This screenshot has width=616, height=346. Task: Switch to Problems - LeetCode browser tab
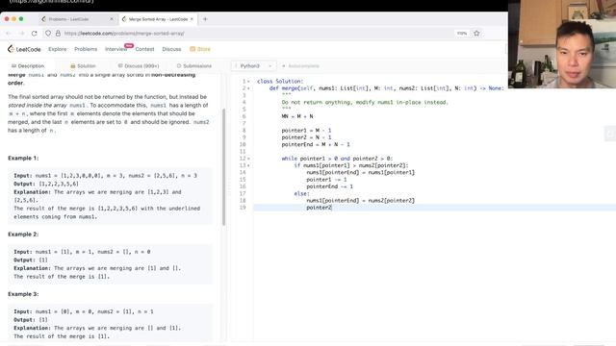[x=77, y=19]
